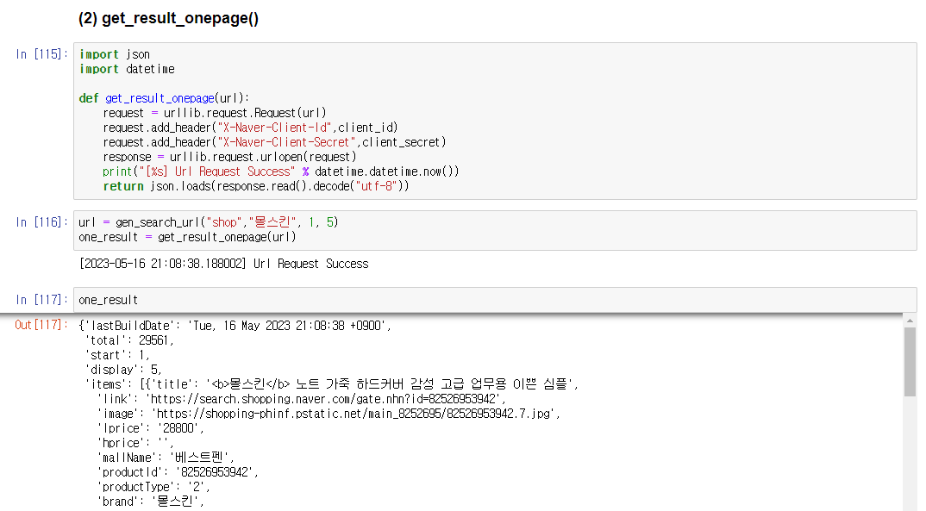Select the 'In [116]:' prompt label
This screenshot has width=926, height=511.
point(42,222)
